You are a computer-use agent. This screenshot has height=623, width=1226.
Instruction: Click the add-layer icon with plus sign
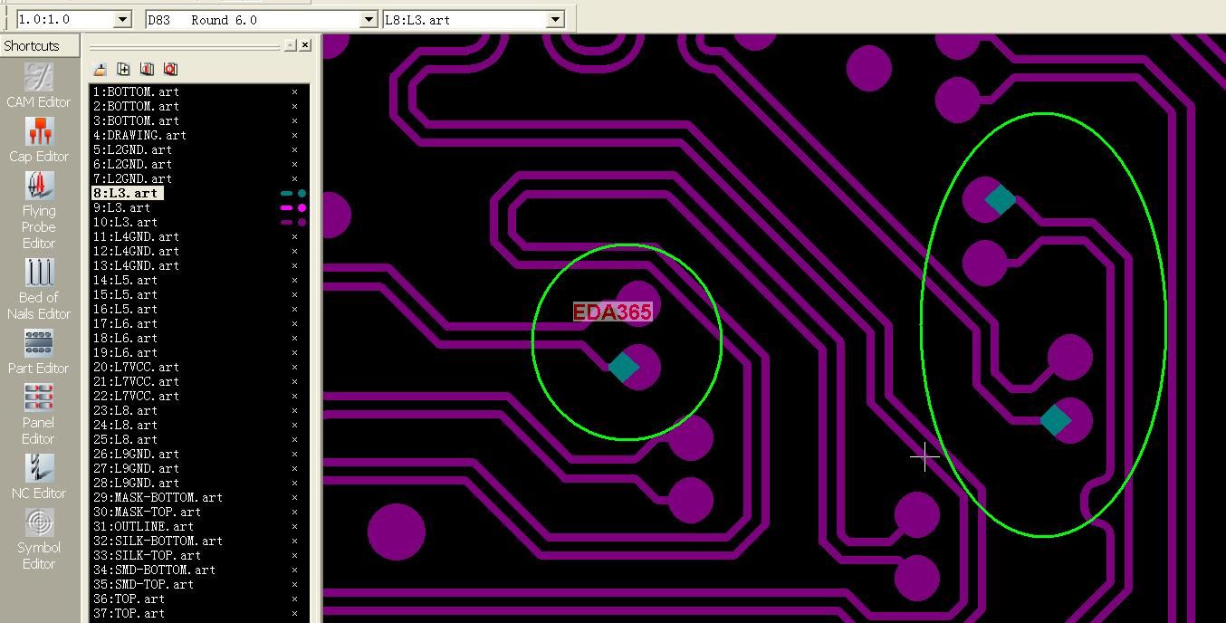point(123,69)
